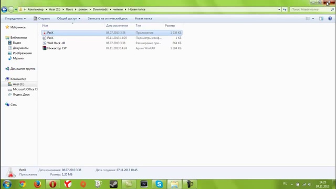Click the folder icon in address bar
This screenshot has height=189, width=336.
click(x=20, y=9)
